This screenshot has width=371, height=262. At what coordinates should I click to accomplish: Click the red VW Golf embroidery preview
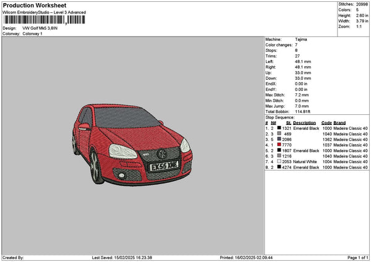[x=132, y=145]
